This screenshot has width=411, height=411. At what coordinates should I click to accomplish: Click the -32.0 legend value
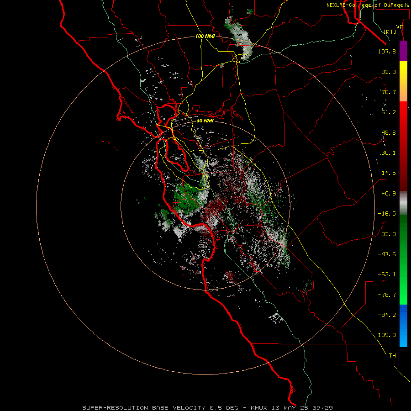387,234
